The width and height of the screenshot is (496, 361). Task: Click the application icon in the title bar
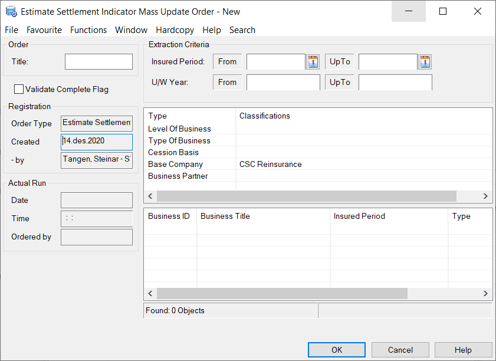tap(11, 12)
